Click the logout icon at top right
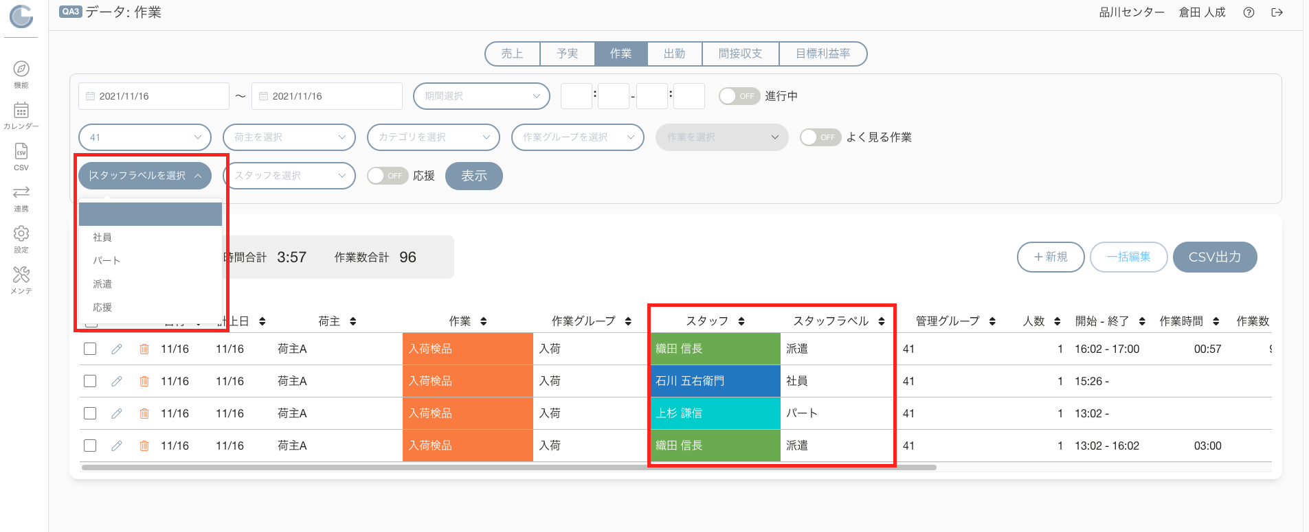1309x532 pixels. 1277,12
